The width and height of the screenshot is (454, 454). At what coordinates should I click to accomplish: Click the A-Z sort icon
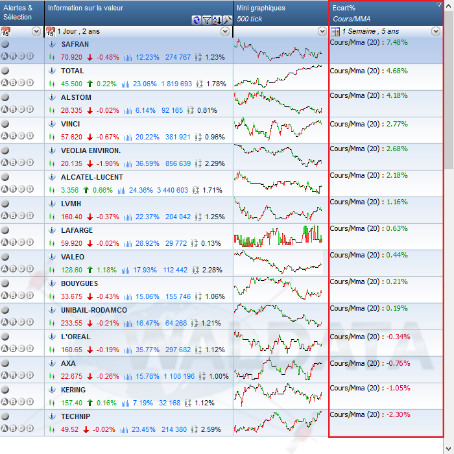(217, 20)
